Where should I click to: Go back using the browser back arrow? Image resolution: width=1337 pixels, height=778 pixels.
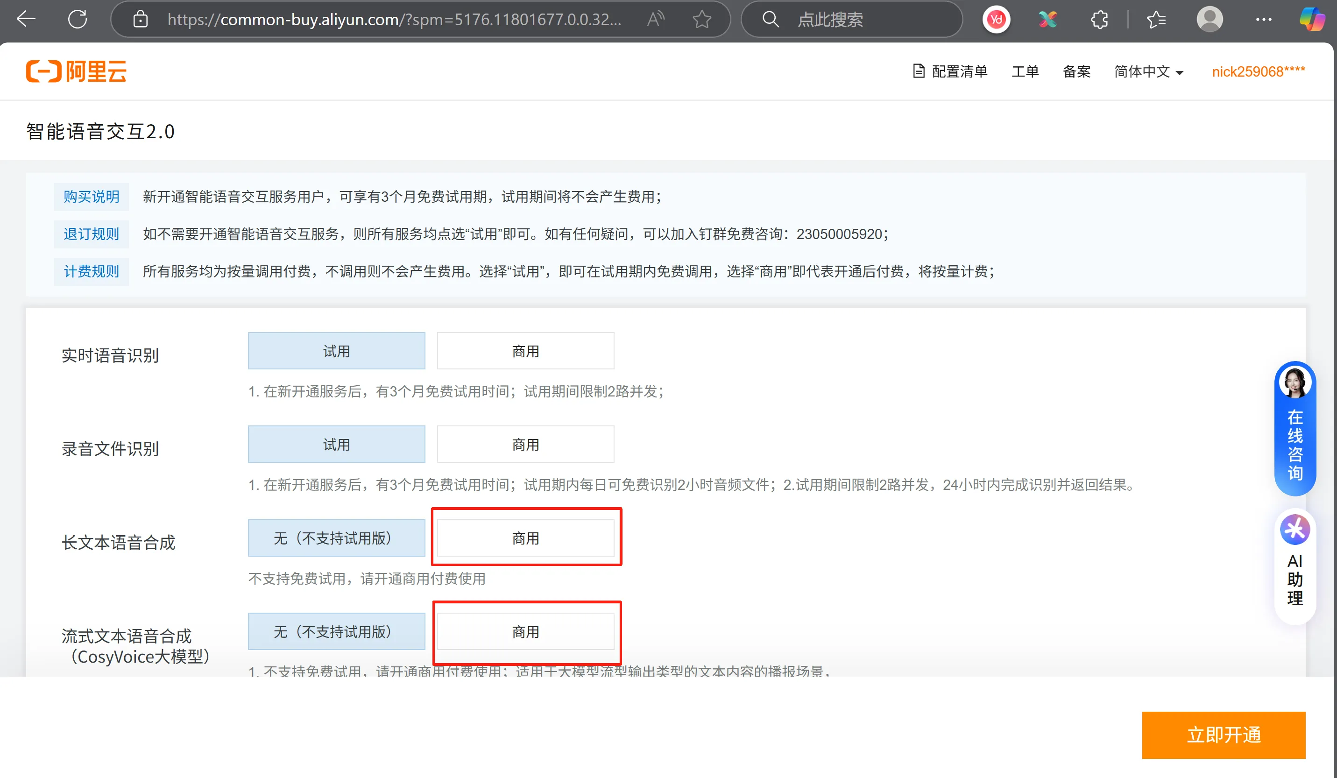tap(26, 20)
